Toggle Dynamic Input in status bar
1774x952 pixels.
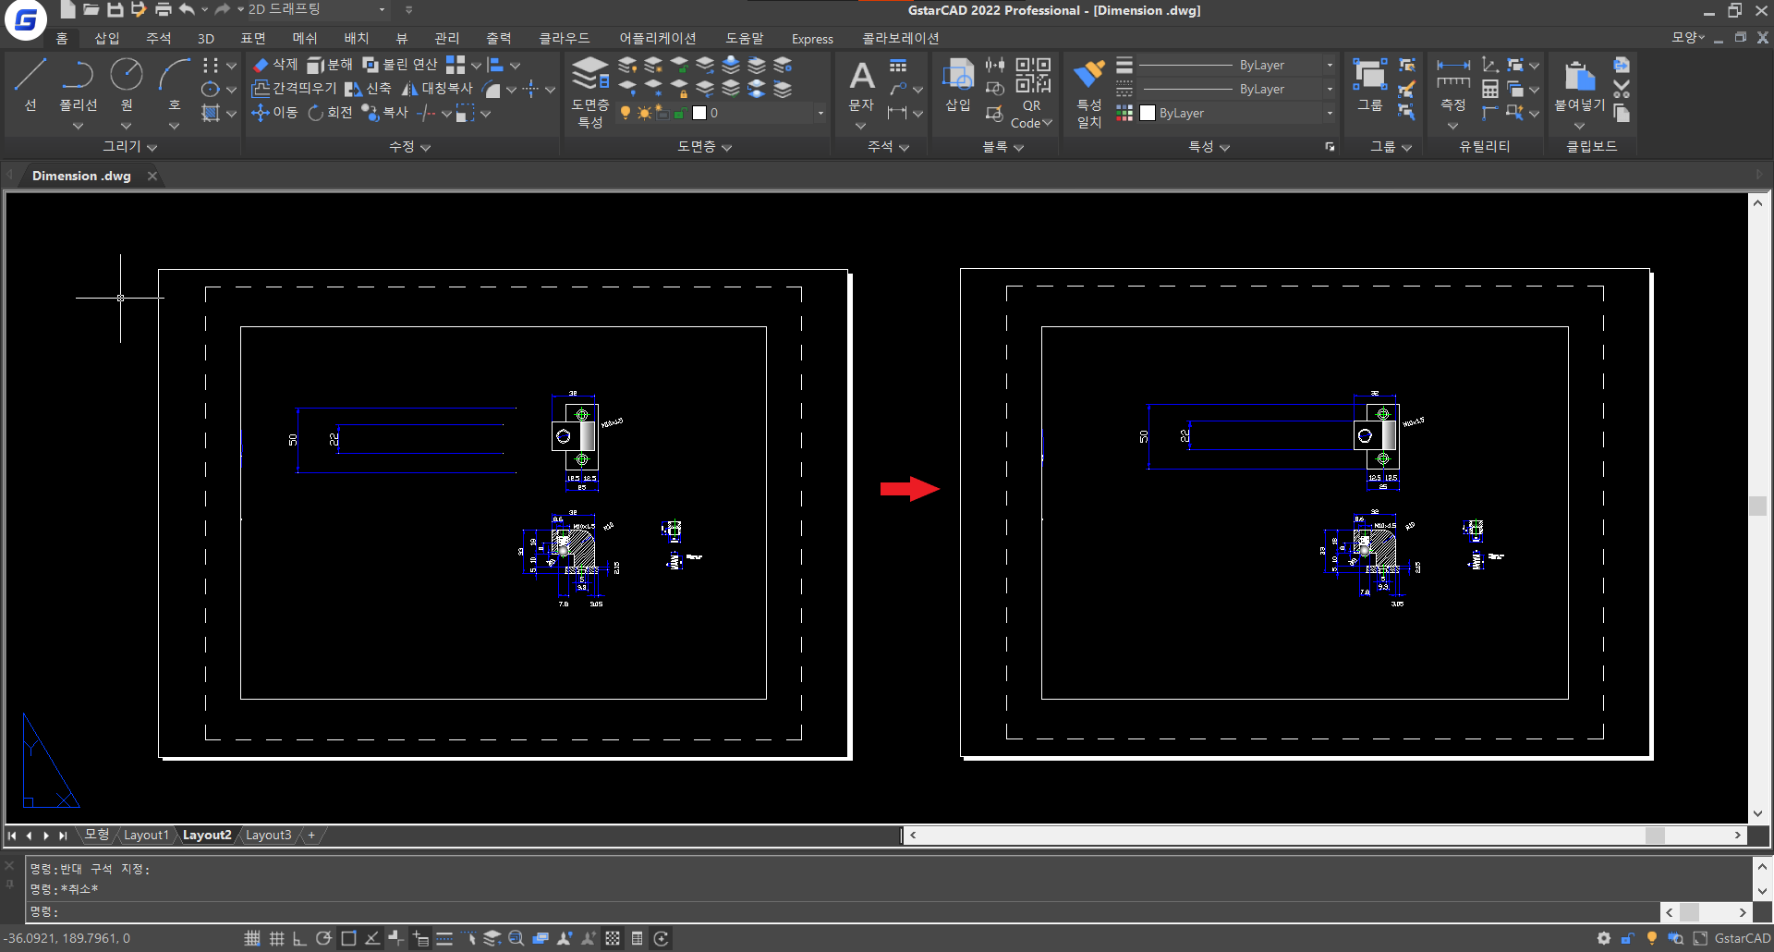tap(420, 938)
